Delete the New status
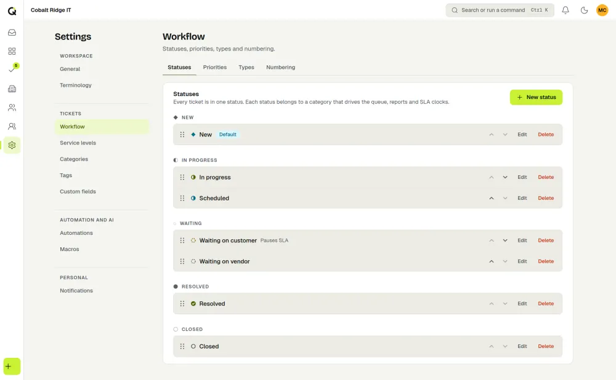Viewport: 616px width, 380px height. (x=546, y=135)
